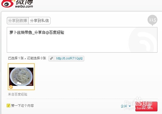Image resolution: width=162 pixels, height=114 pixels.
Task: Click the 来自百度经验 source caption
Action: click(18, 94)
